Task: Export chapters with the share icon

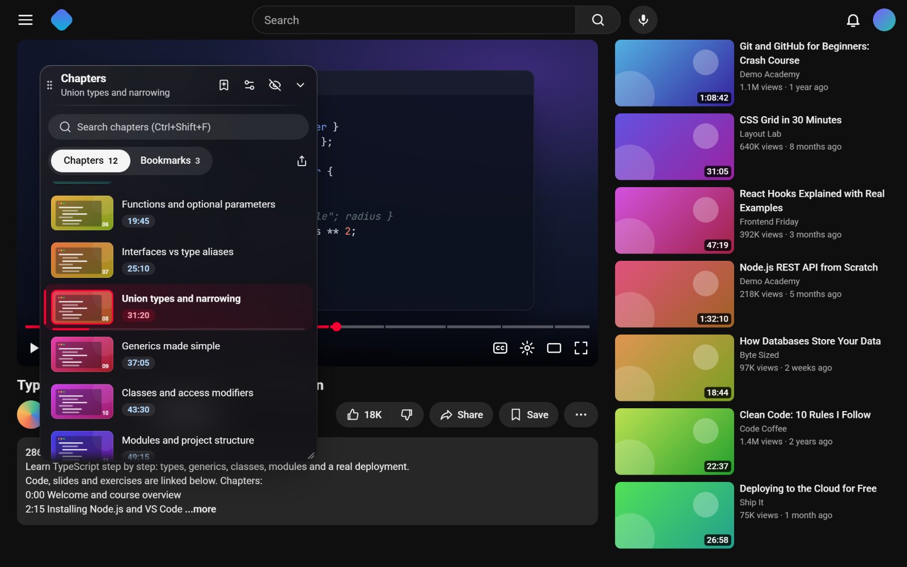Action: coord(302,161)
